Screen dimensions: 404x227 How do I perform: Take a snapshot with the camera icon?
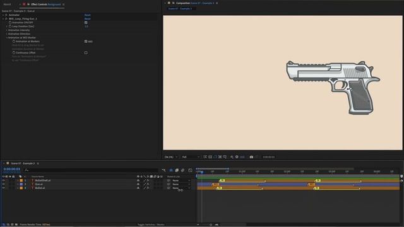(x=251, y=157)
